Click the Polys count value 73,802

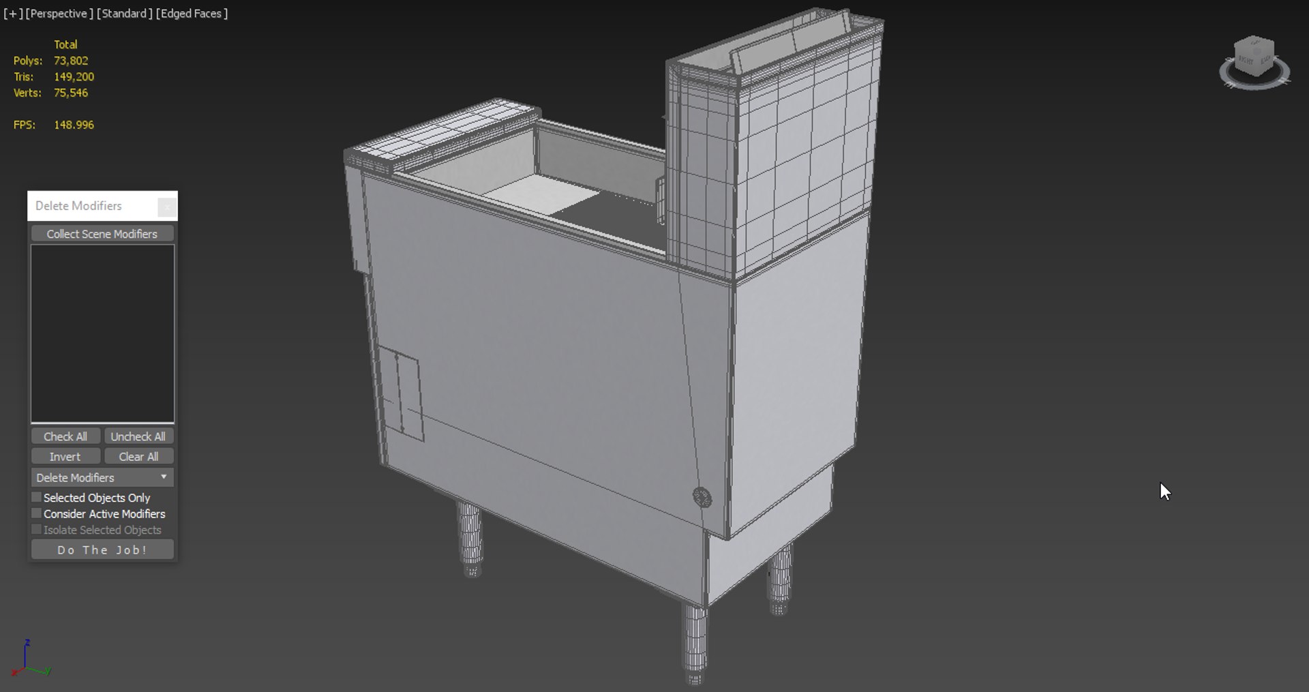[x=71, y=61]
